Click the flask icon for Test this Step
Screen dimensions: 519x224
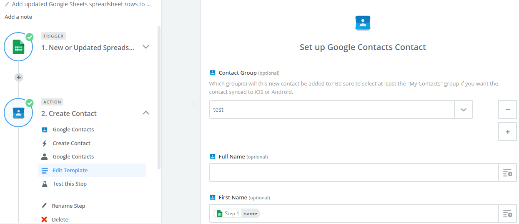click(45, 184)
